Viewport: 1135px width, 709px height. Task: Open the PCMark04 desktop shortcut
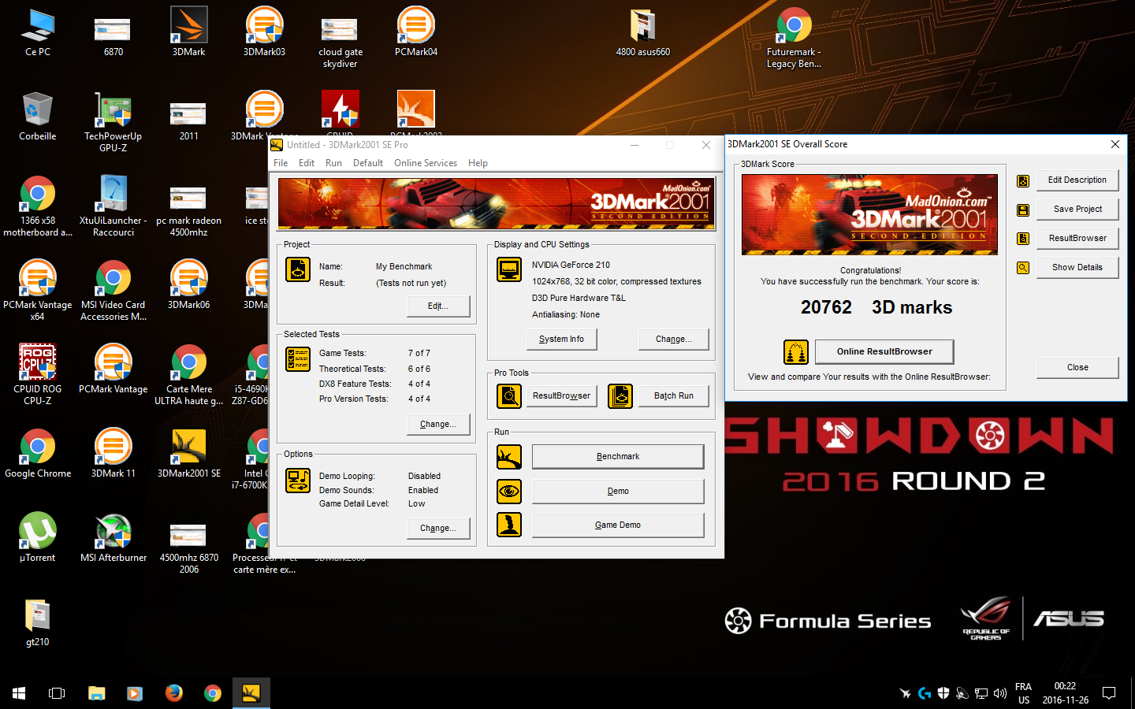click(x=416, y=32)
